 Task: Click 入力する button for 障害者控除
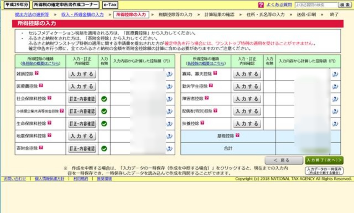coord(247,99)
